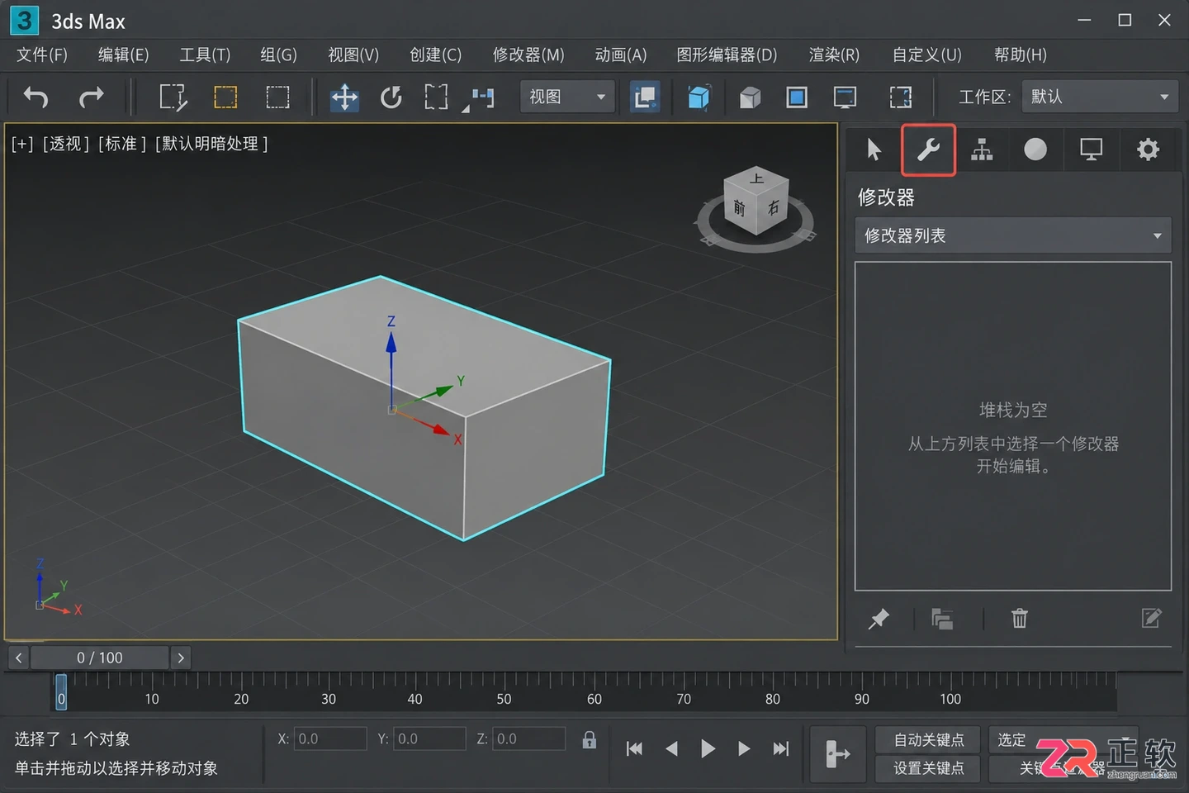
Task: Remove modifier using the trash icon
Action: [x=1020, y=618]
